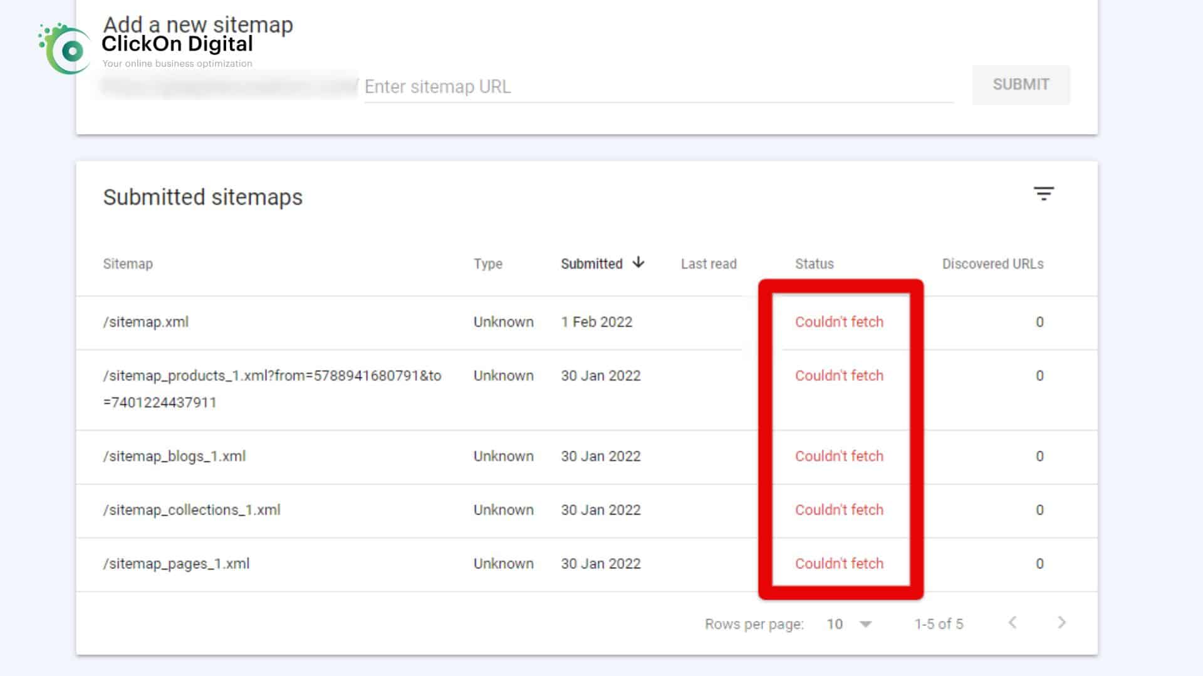Open the /sitemap.xml row
The width and height of the screenshot is (1203, 676).
point(586,322)
